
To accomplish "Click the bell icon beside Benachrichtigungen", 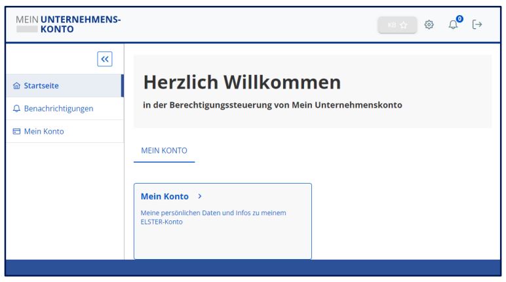I will coord(16,108).
